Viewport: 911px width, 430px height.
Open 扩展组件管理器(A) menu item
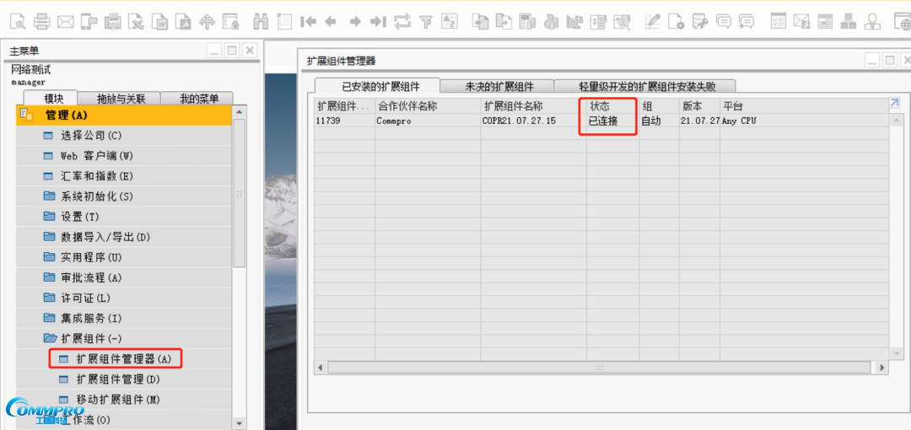coord(123,358)
